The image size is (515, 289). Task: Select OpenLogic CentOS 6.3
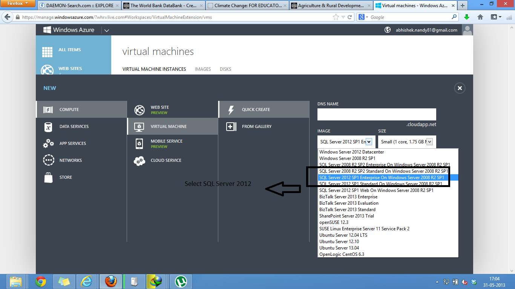(388, 254)
